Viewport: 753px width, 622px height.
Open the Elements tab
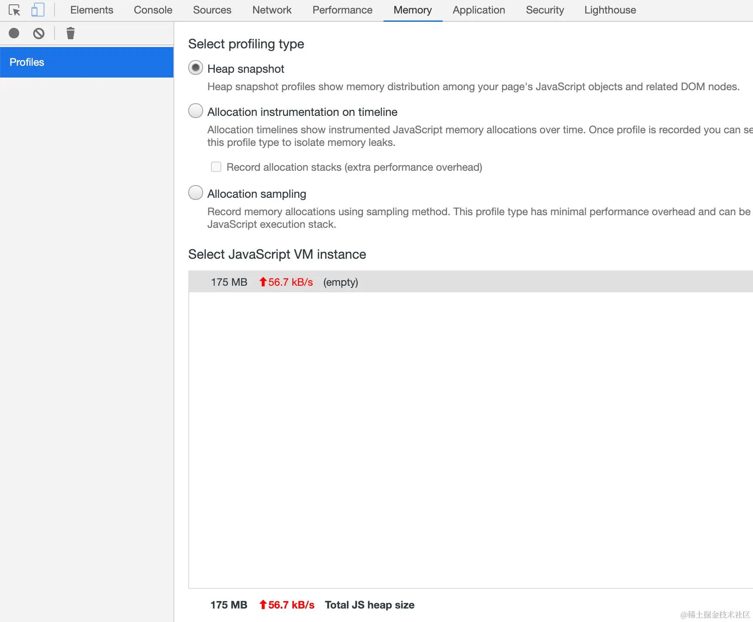(x=92, y=10)
